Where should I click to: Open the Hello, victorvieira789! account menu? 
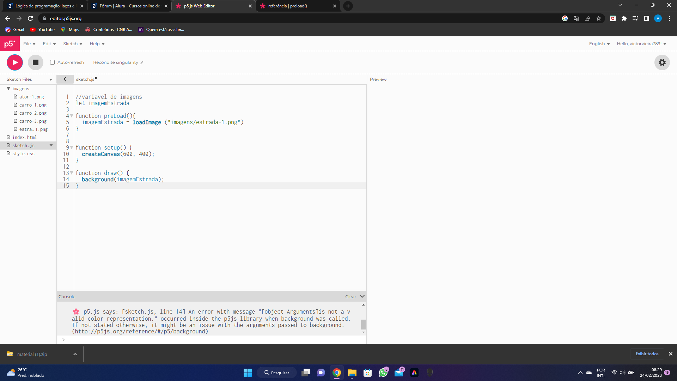(x=641, y=44)
